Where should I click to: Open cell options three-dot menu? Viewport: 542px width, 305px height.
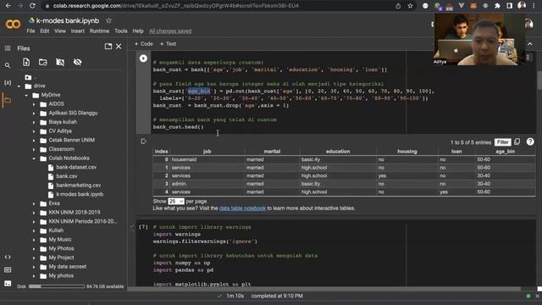[x=528, y=58]
